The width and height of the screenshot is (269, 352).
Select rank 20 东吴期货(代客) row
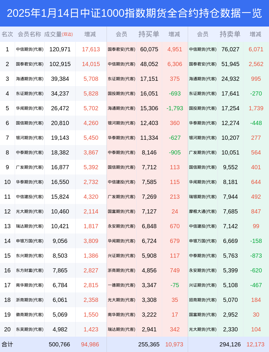(x=53, y=329)
